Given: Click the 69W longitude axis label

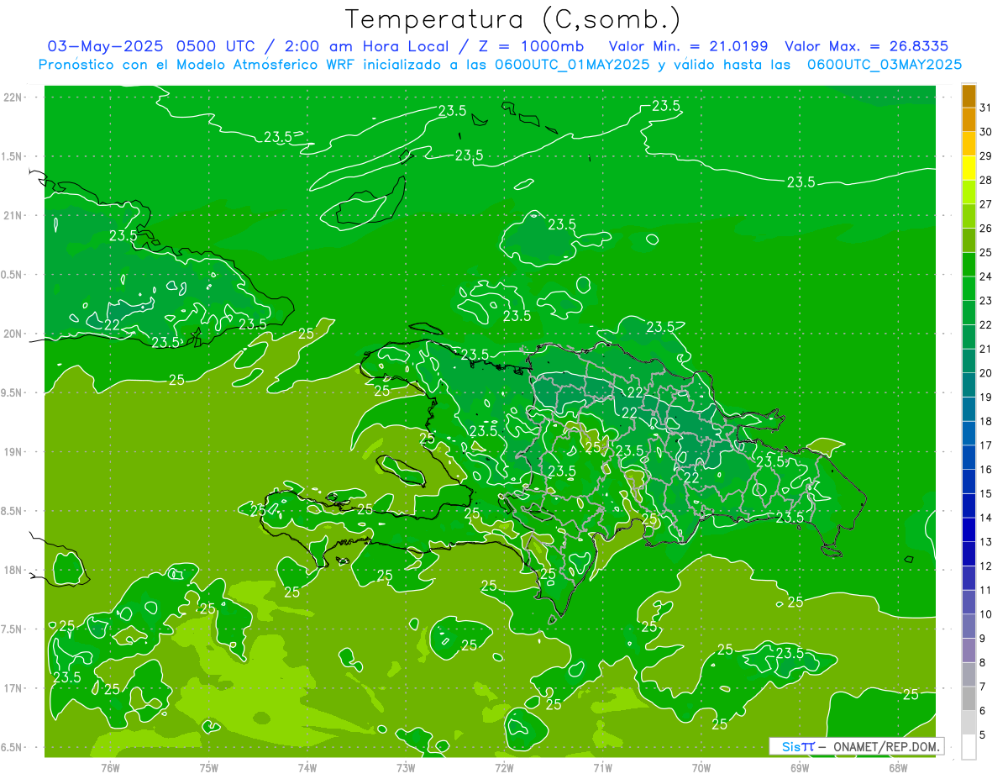Looking at the screenshot, I should 800,767.
